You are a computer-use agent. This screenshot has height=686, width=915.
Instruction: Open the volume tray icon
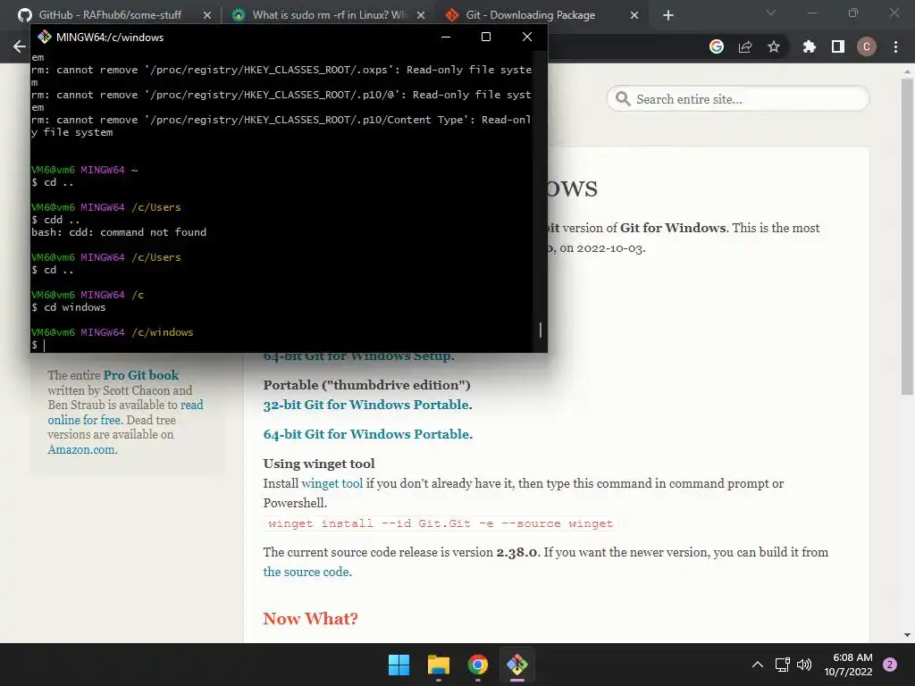pos(804,665)
